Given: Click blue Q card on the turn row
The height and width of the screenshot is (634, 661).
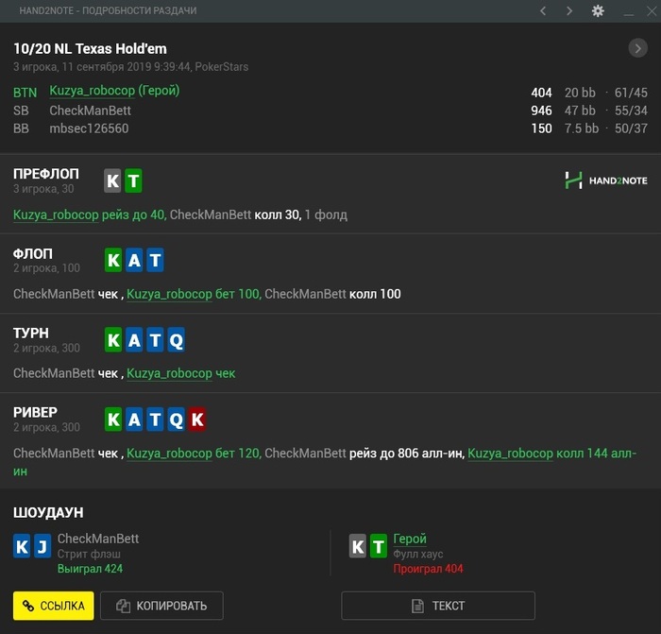Looking at the screenshot, I should pos(177,339).
